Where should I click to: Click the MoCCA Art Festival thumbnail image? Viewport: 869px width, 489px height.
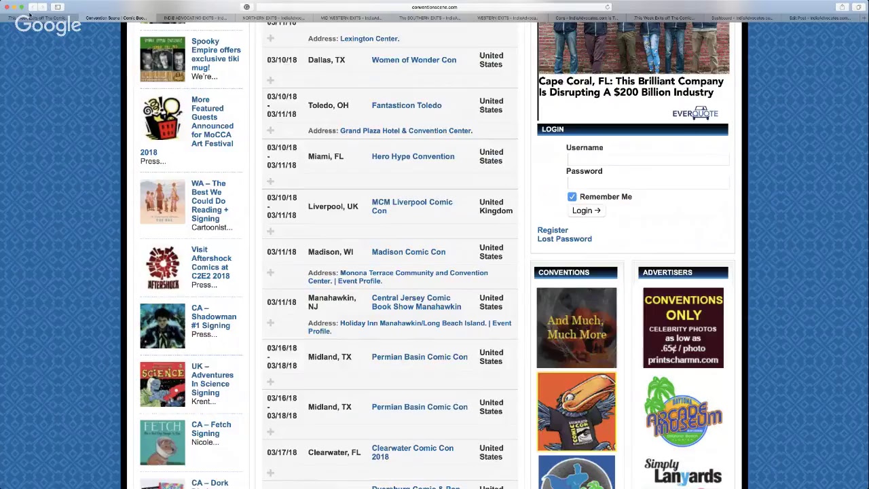point(162,118)
